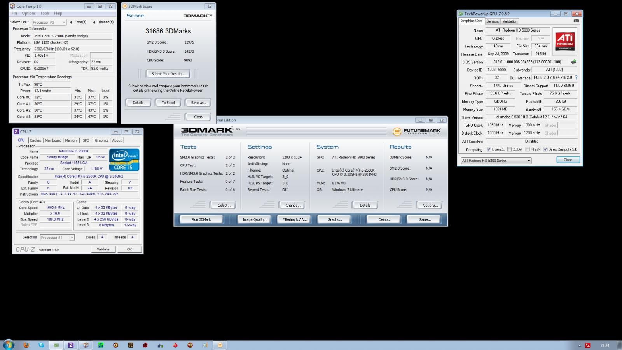The width and height of the screenshot is (622, 350).
Task: Open the Tools menu in Core Temp
Action: click(x=45, y=13)
